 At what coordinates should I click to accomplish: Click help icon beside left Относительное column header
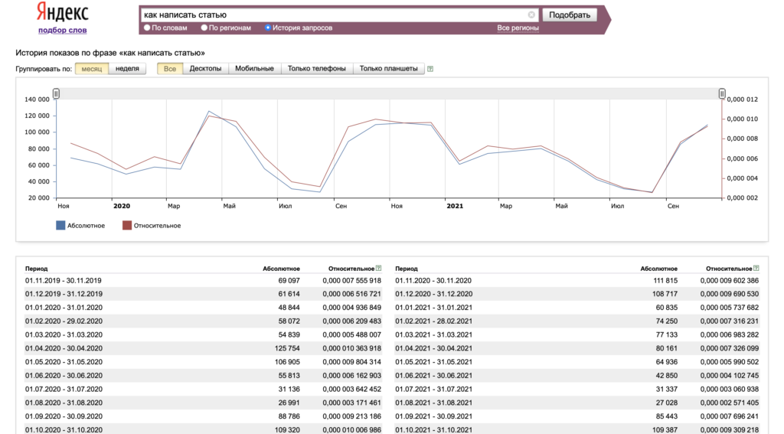tap(378, 269)
